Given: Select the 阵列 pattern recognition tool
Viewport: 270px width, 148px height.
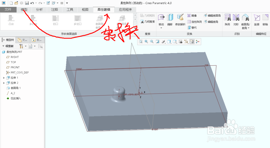Looking at the screenshot, I should [x=227, y=20].
